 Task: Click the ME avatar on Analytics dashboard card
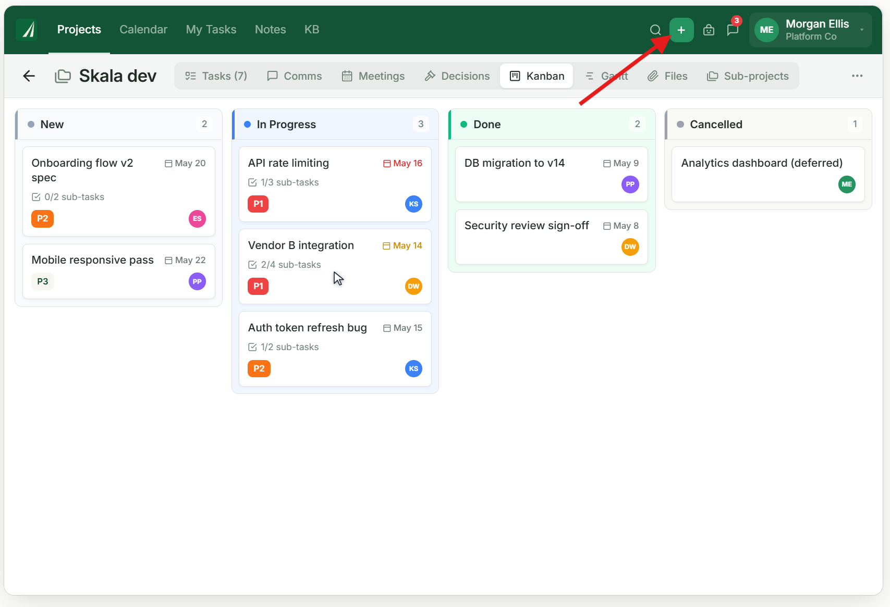coord(847,184)
